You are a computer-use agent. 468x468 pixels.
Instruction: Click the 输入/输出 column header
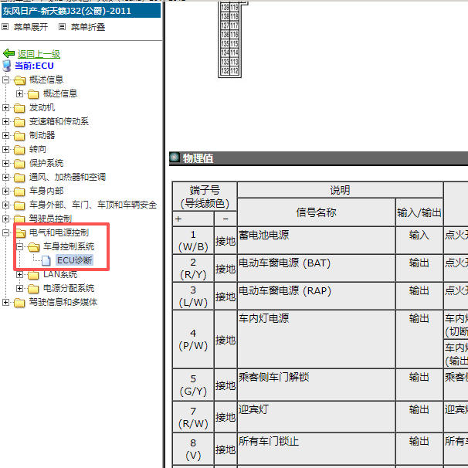pos(419,212)
